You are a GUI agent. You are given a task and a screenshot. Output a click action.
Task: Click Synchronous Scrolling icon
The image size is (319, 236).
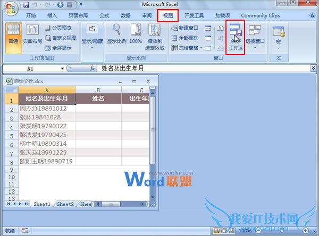click(x=220, y=38)
